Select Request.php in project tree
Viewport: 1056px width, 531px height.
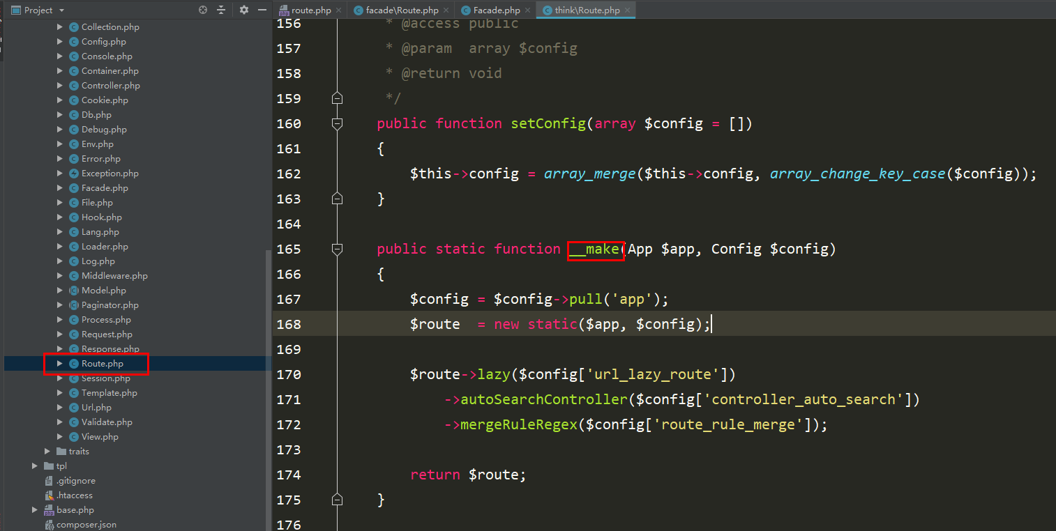click(x=107, y=334)
